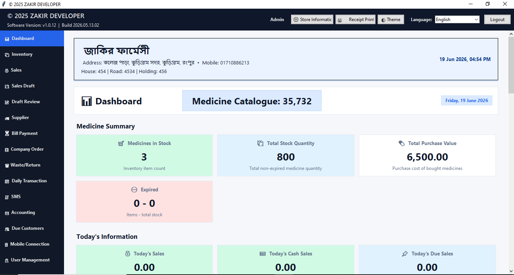Viewport: 514px width, 275px height.
Task: Click the Mobile: 01710886213 text
Action: [x=226, y=63]
